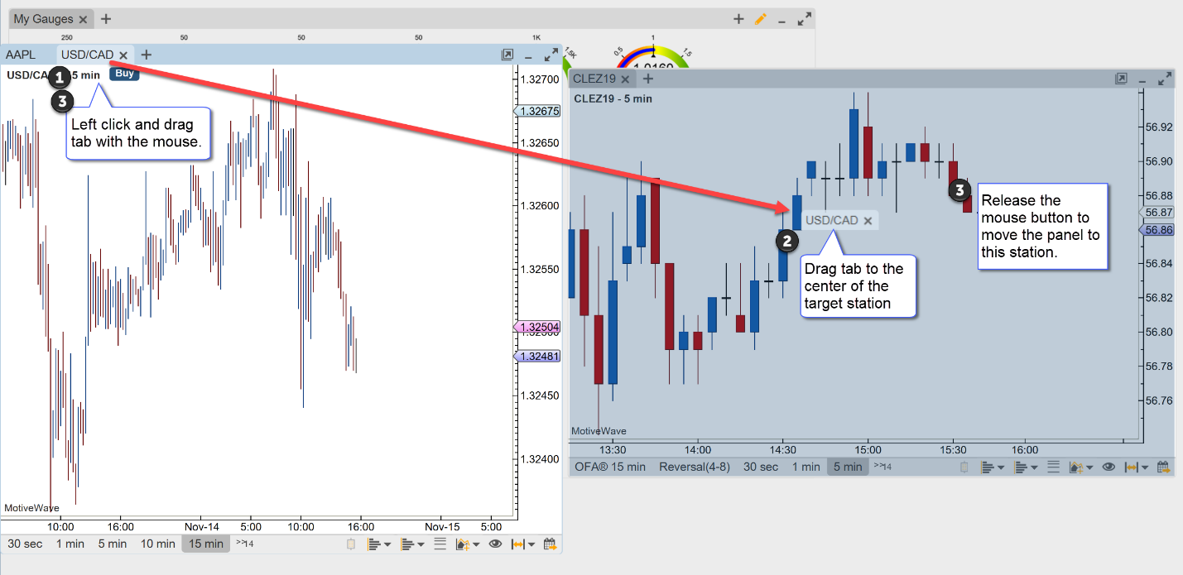This screenshot has height=575, width=1183.
Task: Add a gauge using the plus icon beside the pencil
Action: click(x=738, y=19)
